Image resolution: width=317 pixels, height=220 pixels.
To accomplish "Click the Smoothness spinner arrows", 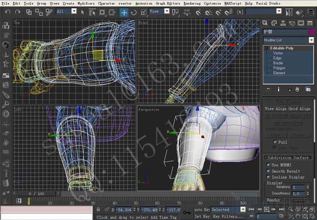I will pyautogui.click(x=308, y=194).
